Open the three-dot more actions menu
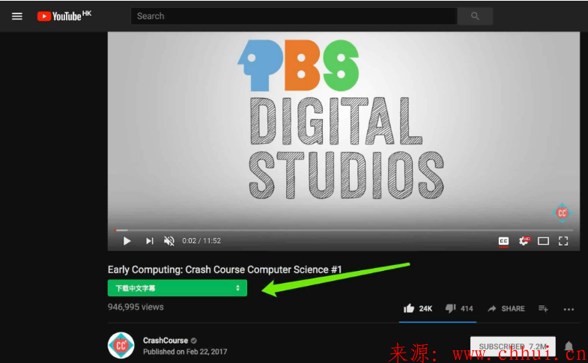 (569, 309)
